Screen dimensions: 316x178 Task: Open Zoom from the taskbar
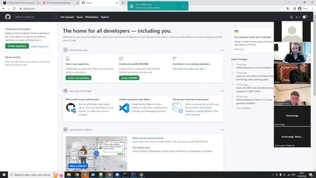point(118,175)
